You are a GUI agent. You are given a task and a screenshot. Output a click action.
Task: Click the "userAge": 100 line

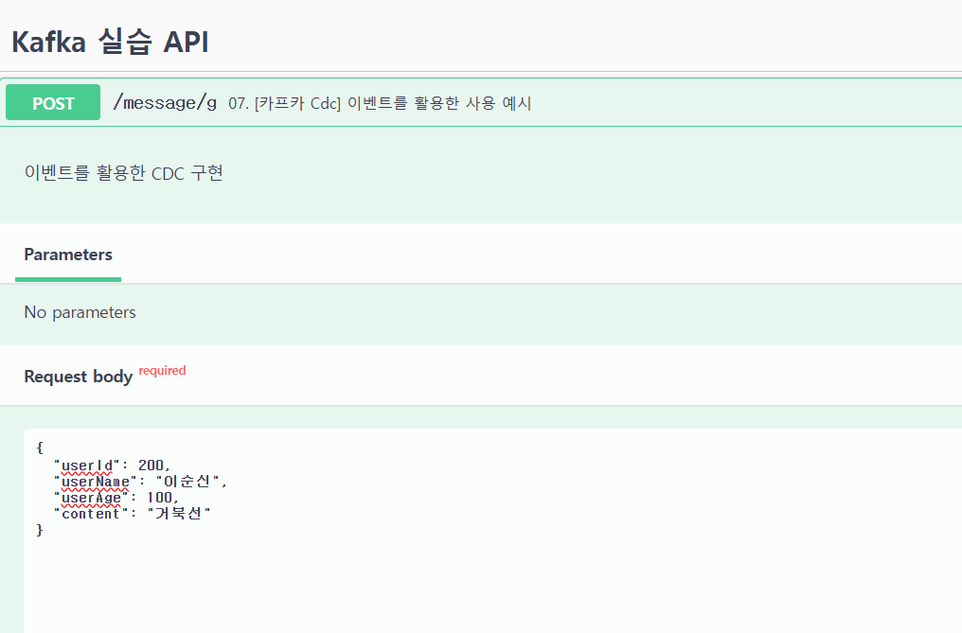coord(116,498)
